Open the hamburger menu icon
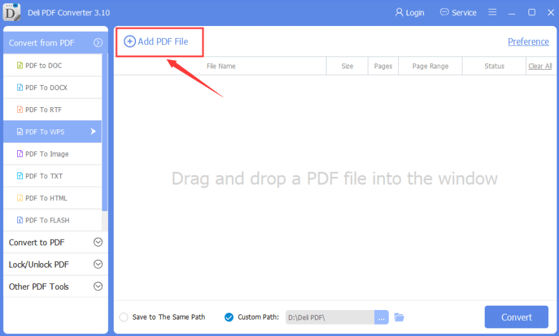 tap(492, 12)
